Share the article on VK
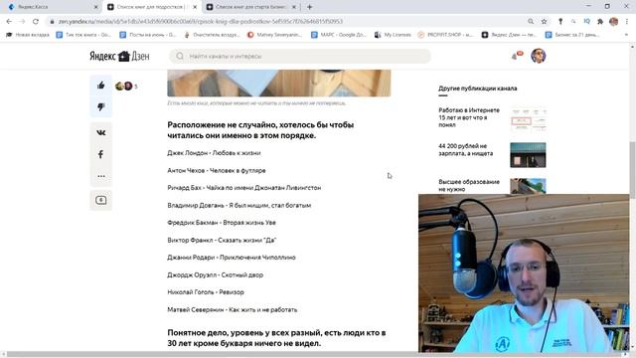636x358 pixels. [101, 132]
